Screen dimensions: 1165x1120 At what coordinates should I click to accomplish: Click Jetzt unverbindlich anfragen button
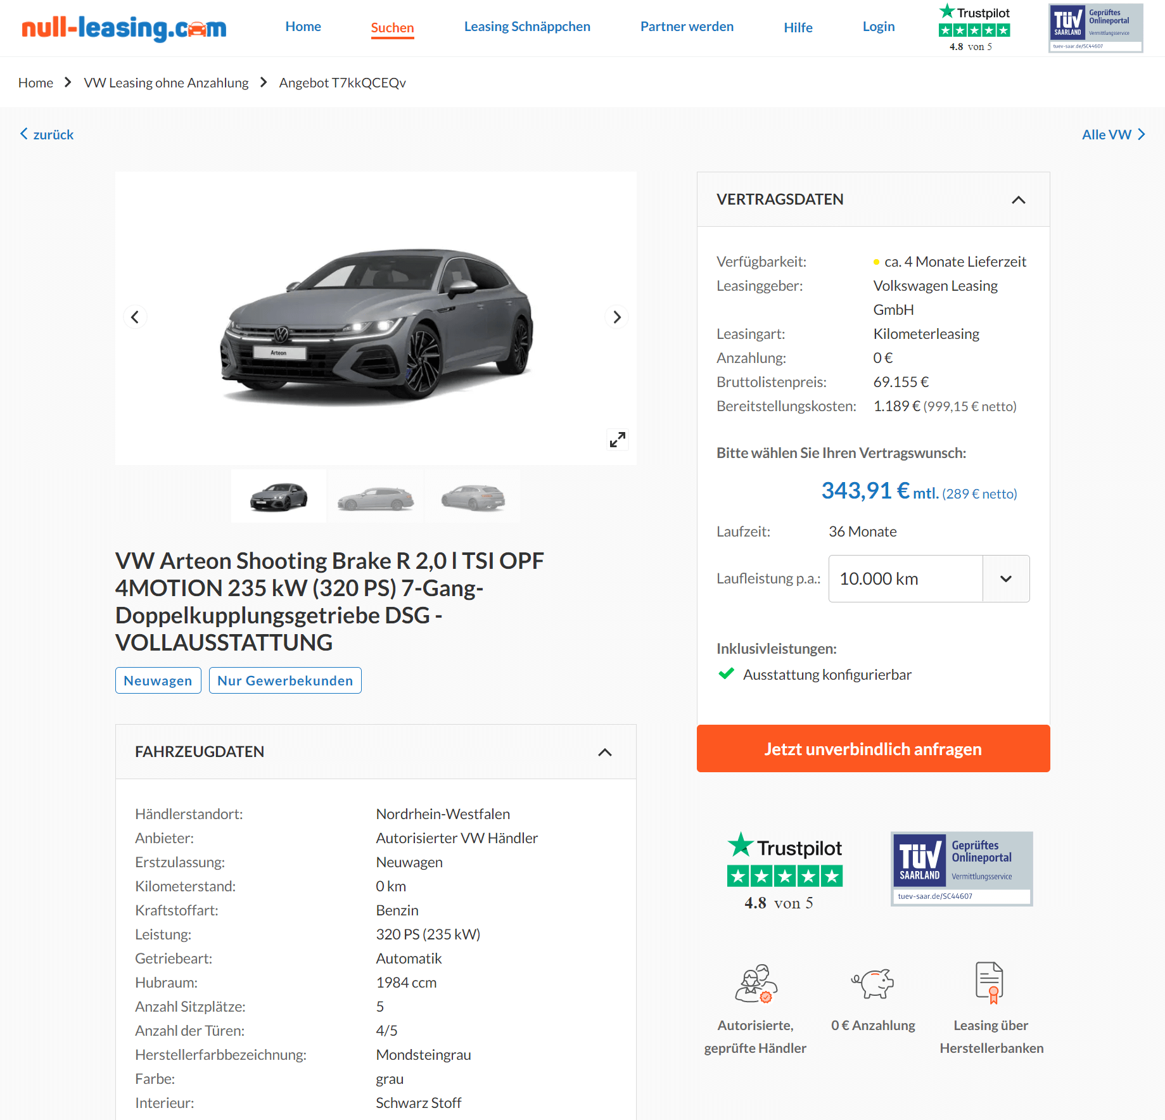pos(873,749)
